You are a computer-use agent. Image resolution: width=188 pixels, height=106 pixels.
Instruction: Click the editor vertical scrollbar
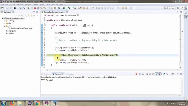click(180, 39)
